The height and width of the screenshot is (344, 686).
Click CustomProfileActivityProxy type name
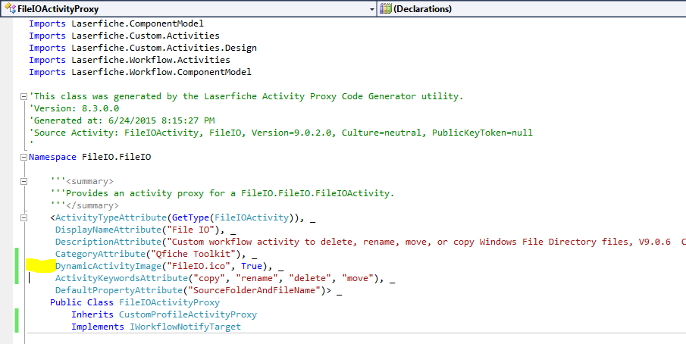pyautogui.click(x=188, y=314)
